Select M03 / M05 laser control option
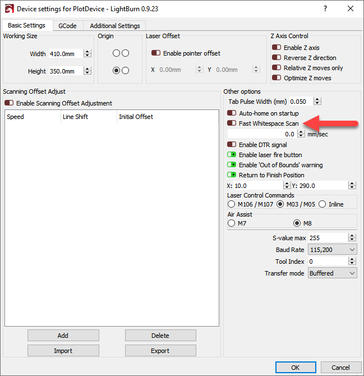The image size is (364, 376). point(280,204)
